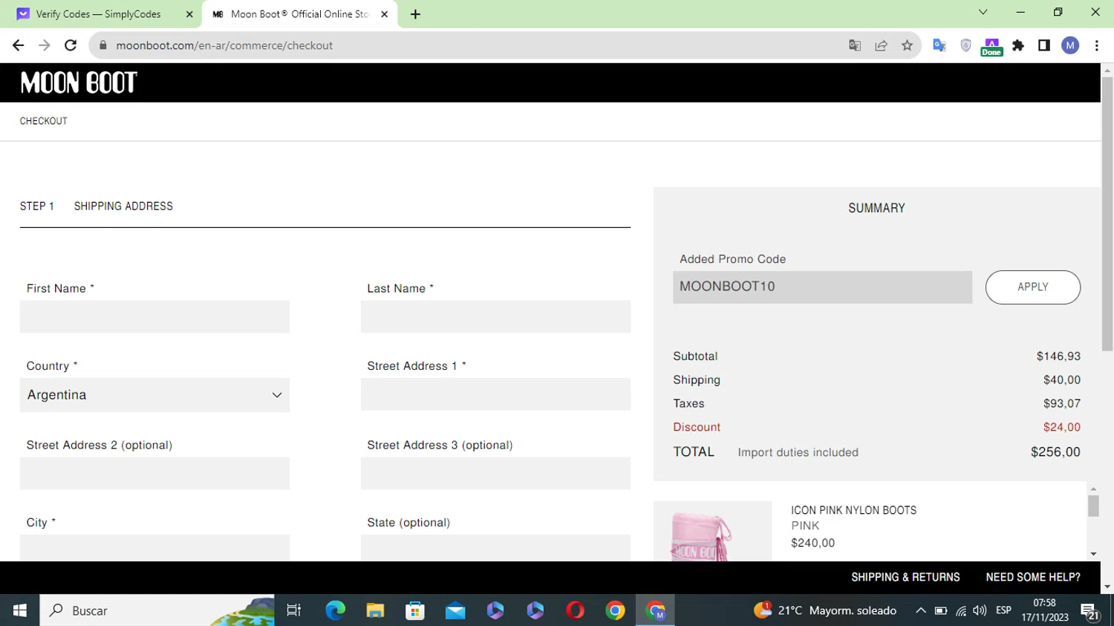The width and height of the screenshot is (1114, 626).
Task: Click the cart items list scrollbar
Action: click(1093, 506)
